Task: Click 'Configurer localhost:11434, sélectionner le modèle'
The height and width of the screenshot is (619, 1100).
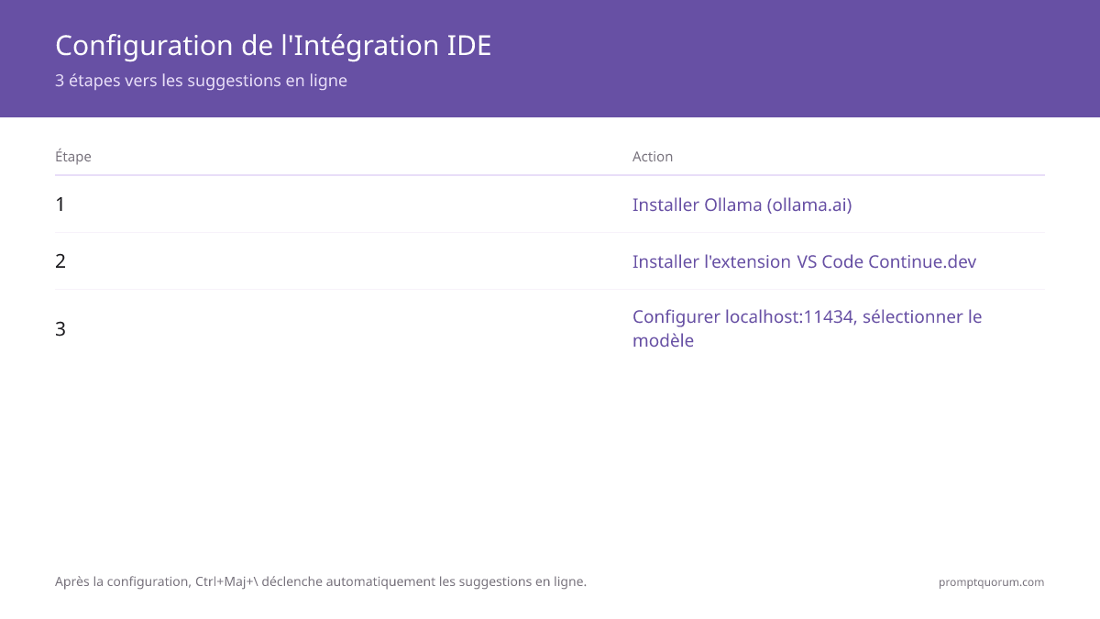Action: tap(808, 328)
